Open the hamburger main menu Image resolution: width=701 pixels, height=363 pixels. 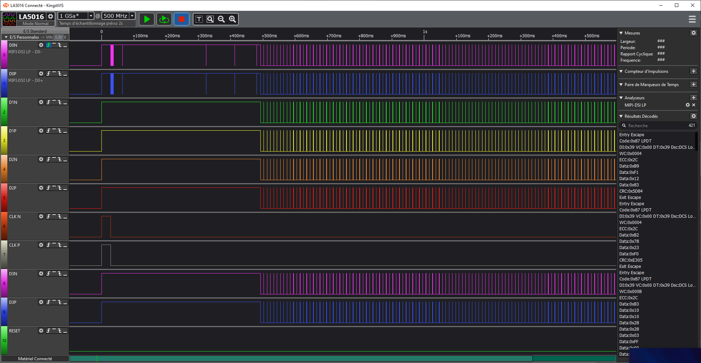click(x=692, y=19)
